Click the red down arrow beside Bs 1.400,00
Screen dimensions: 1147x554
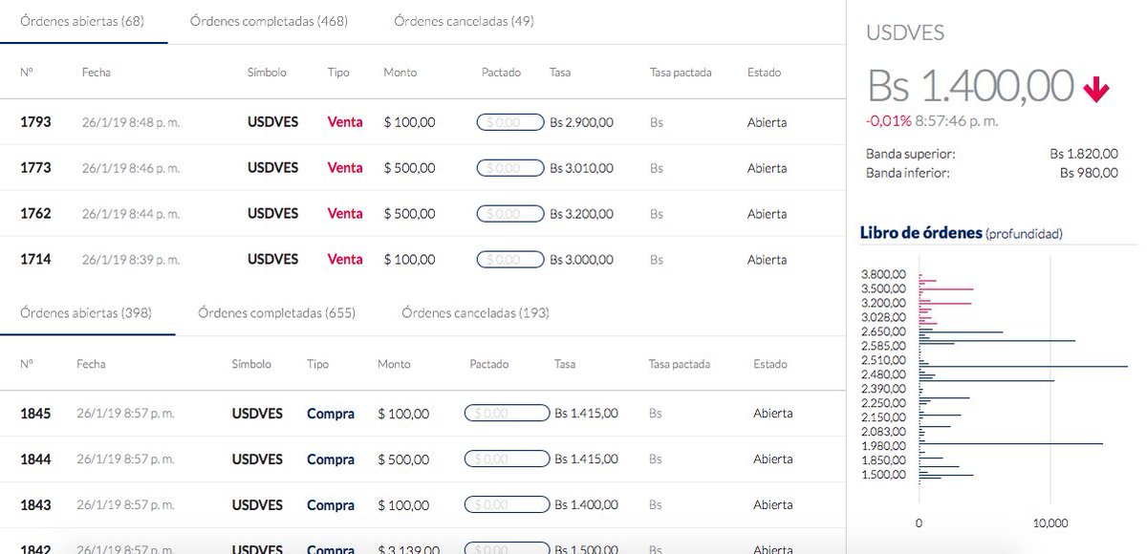click(1095, 90)
